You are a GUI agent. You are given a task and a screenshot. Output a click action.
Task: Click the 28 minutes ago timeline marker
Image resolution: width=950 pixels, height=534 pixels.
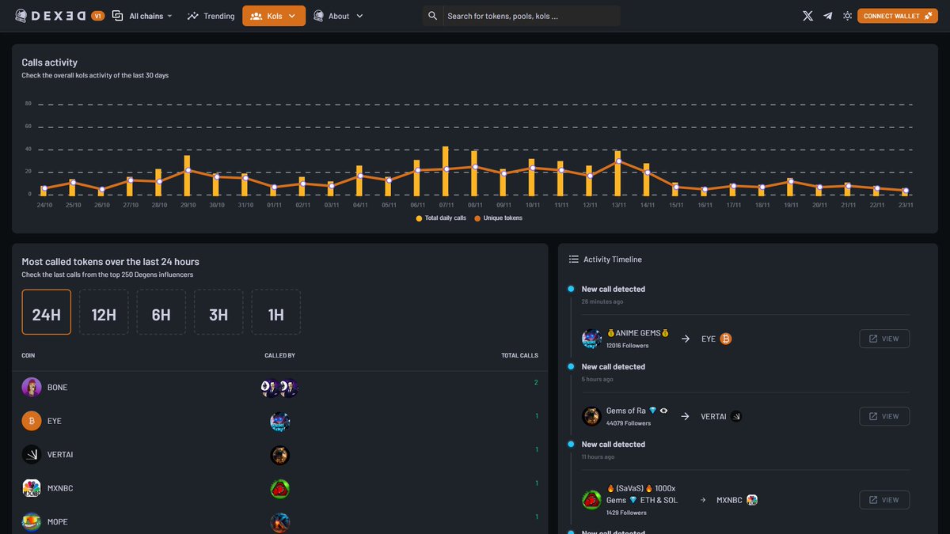pos(571,289)
